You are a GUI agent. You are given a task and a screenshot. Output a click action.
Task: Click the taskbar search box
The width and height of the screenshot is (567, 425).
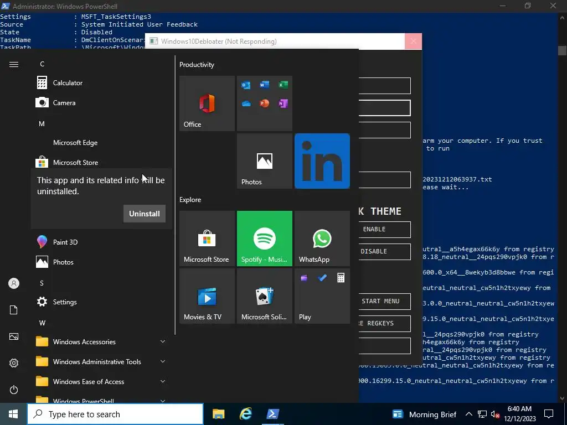click(115, 414)
